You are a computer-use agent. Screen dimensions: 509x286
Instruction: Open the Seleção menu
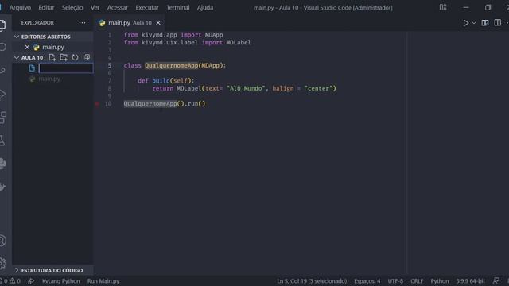[x=72, y=7]
